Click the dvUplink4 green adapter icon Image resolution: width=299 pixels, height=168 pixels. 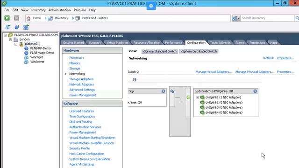click(x=202, y=112)
